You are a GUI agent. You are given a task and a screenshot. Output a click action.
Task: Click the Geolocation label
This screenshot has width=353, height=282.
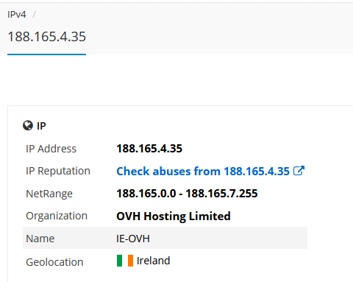(x=54, y=262)
